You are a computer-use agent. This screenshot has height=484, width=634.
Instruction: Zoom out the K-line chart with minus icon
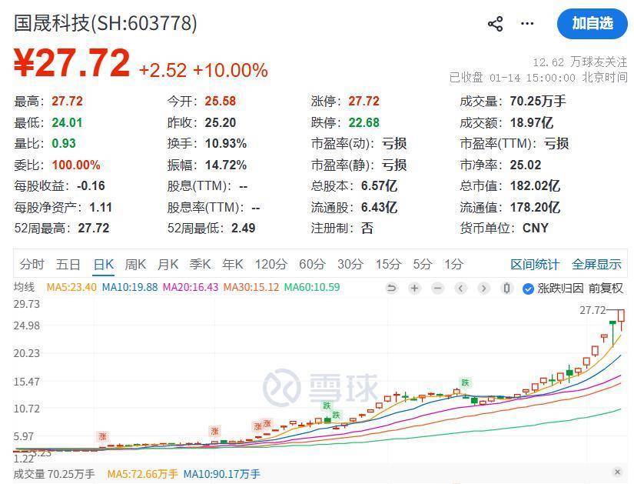[x=437, y=289]
